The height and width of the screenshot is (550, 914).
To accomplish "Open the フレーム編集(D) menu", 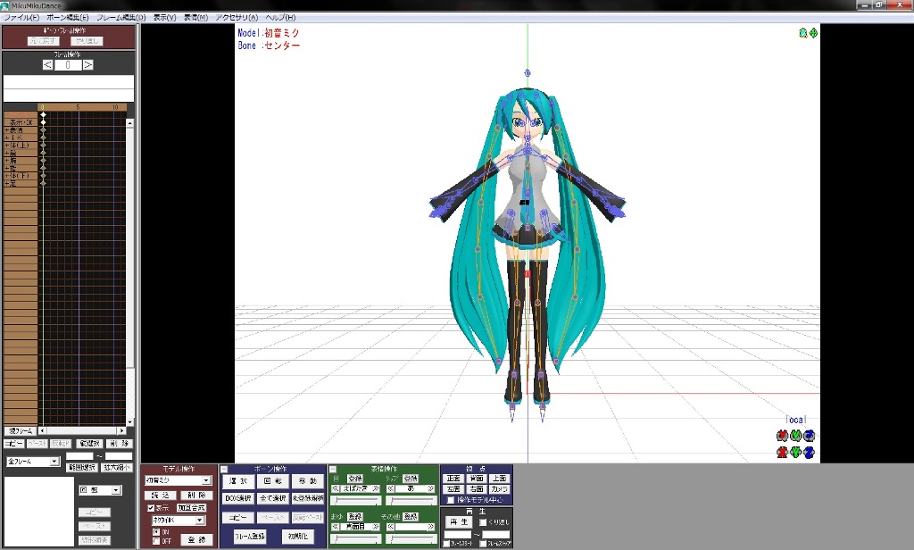I will pyautogui.click(x=120, y=18).
